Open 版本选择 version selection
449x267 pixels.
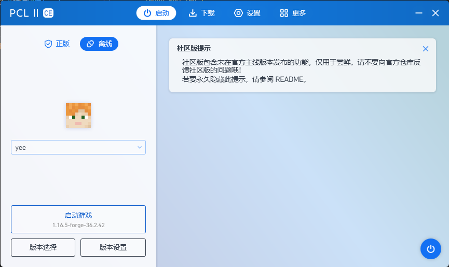(x=43, y=248)
